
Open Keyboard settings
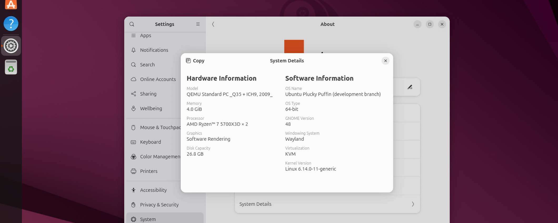165,142
